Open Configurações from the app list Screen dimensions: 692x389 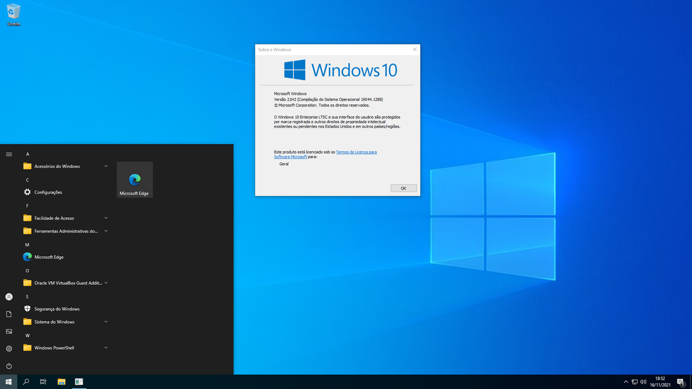click(x=65, y=192)
